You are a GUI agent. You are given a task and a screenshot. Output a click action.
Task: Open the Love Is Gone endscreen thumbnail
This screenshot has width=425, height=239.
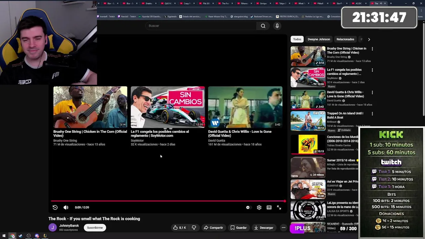point(245,107)
